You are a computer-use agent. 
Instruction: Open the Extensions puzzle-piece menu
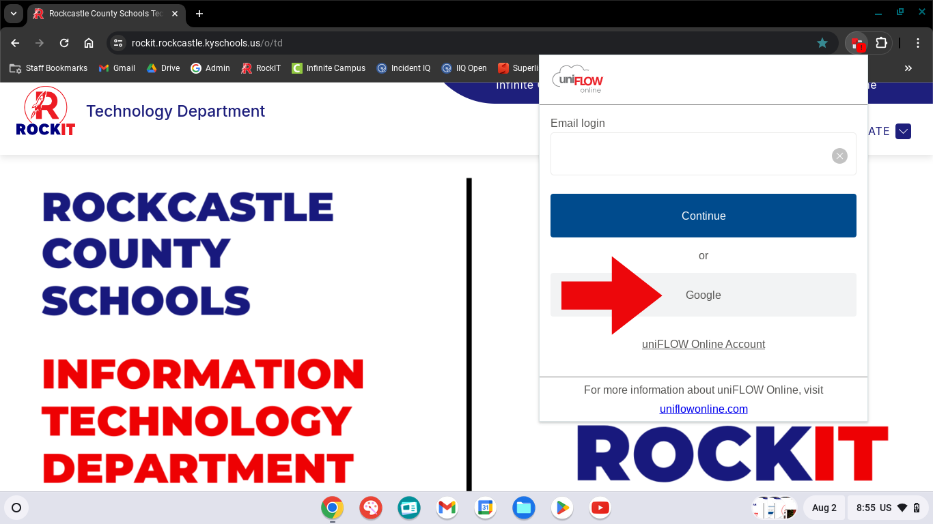pos(881,43)
